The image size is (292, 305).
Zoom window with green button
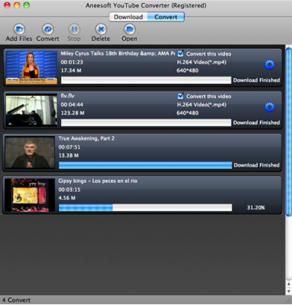pos(26,5)
